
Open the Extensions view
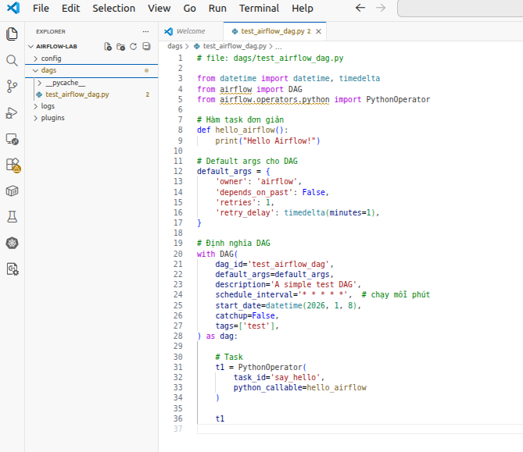click(x=12, y=165)
